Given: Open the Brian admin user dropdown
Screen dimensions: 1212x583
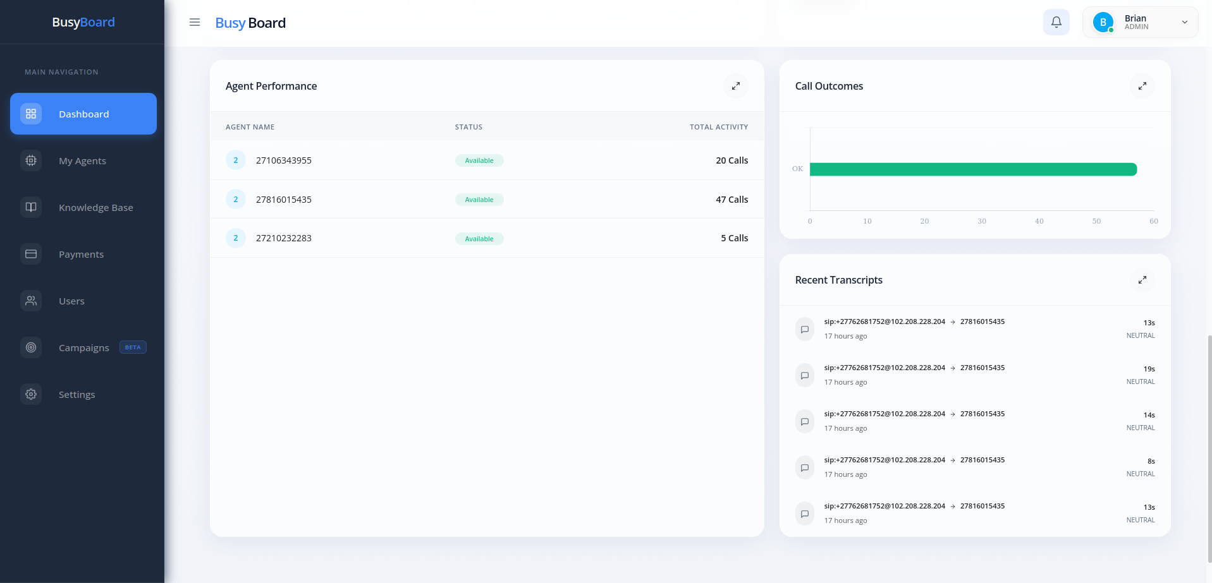Looking at the screenshot, I should pos(1141,22).
